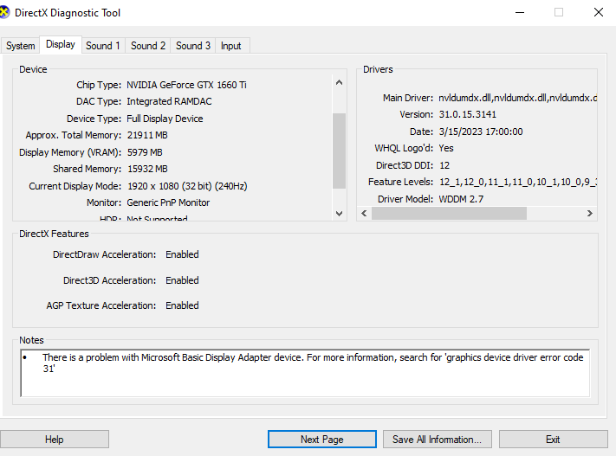Click the 'Driver Model:' label

click(x=405, y=199)
